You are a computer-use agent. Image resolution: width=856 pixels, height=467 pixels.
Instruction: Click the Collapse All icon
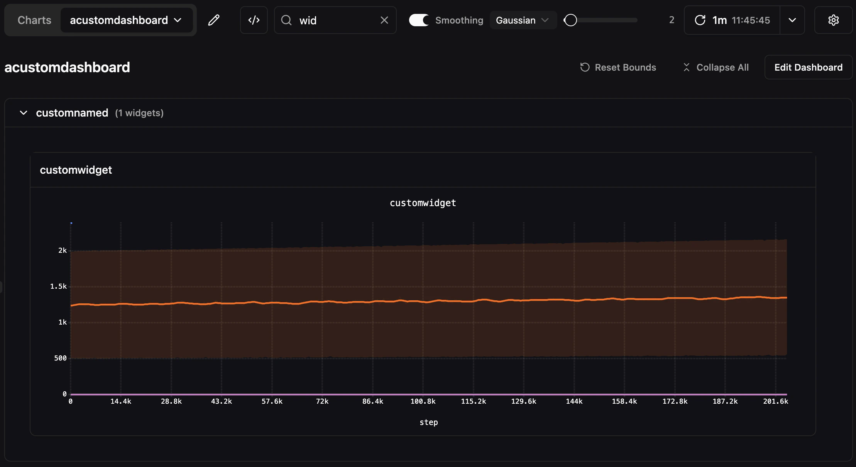pos(687,67)
